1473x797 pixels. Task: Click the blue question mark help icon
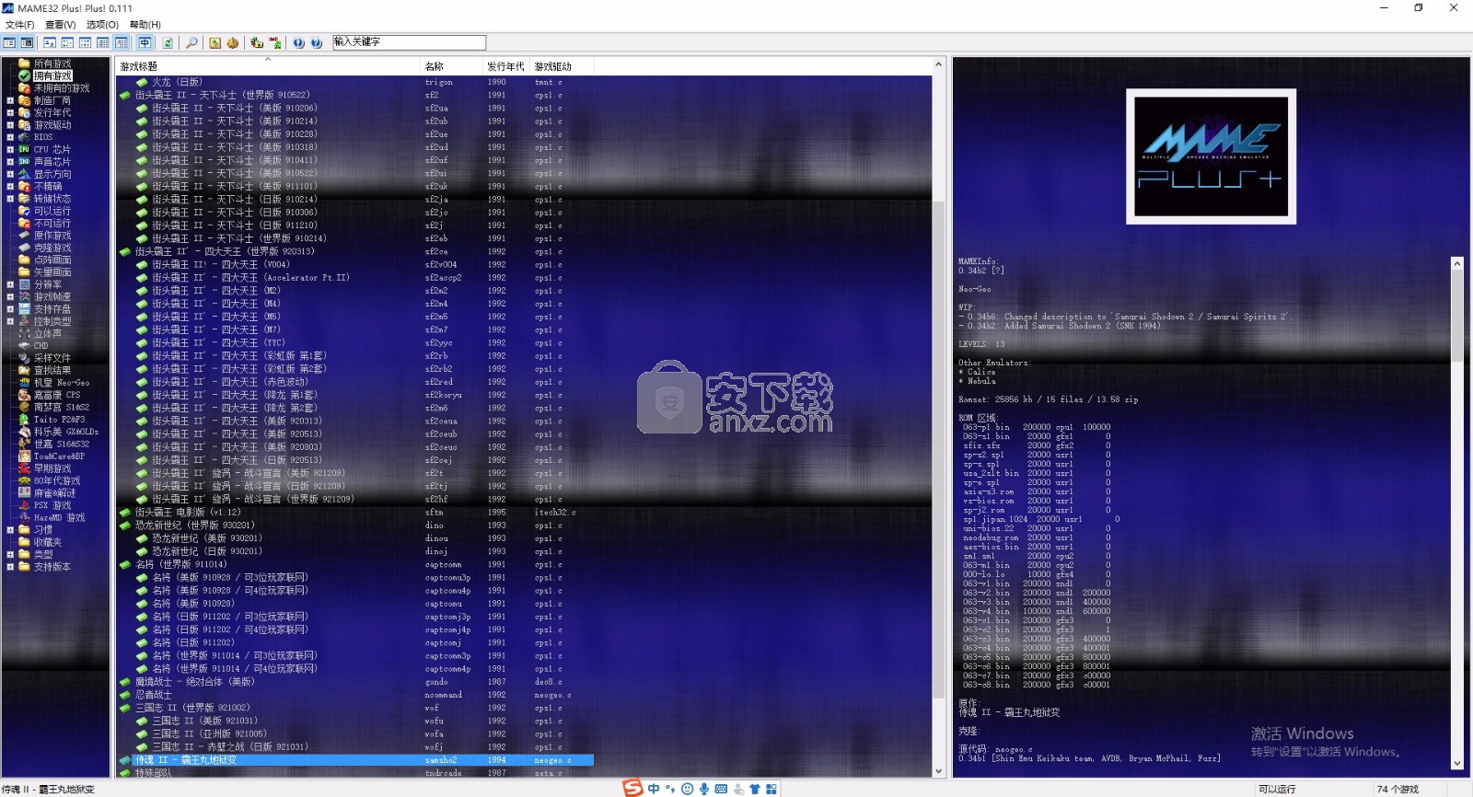click(317, 42)
